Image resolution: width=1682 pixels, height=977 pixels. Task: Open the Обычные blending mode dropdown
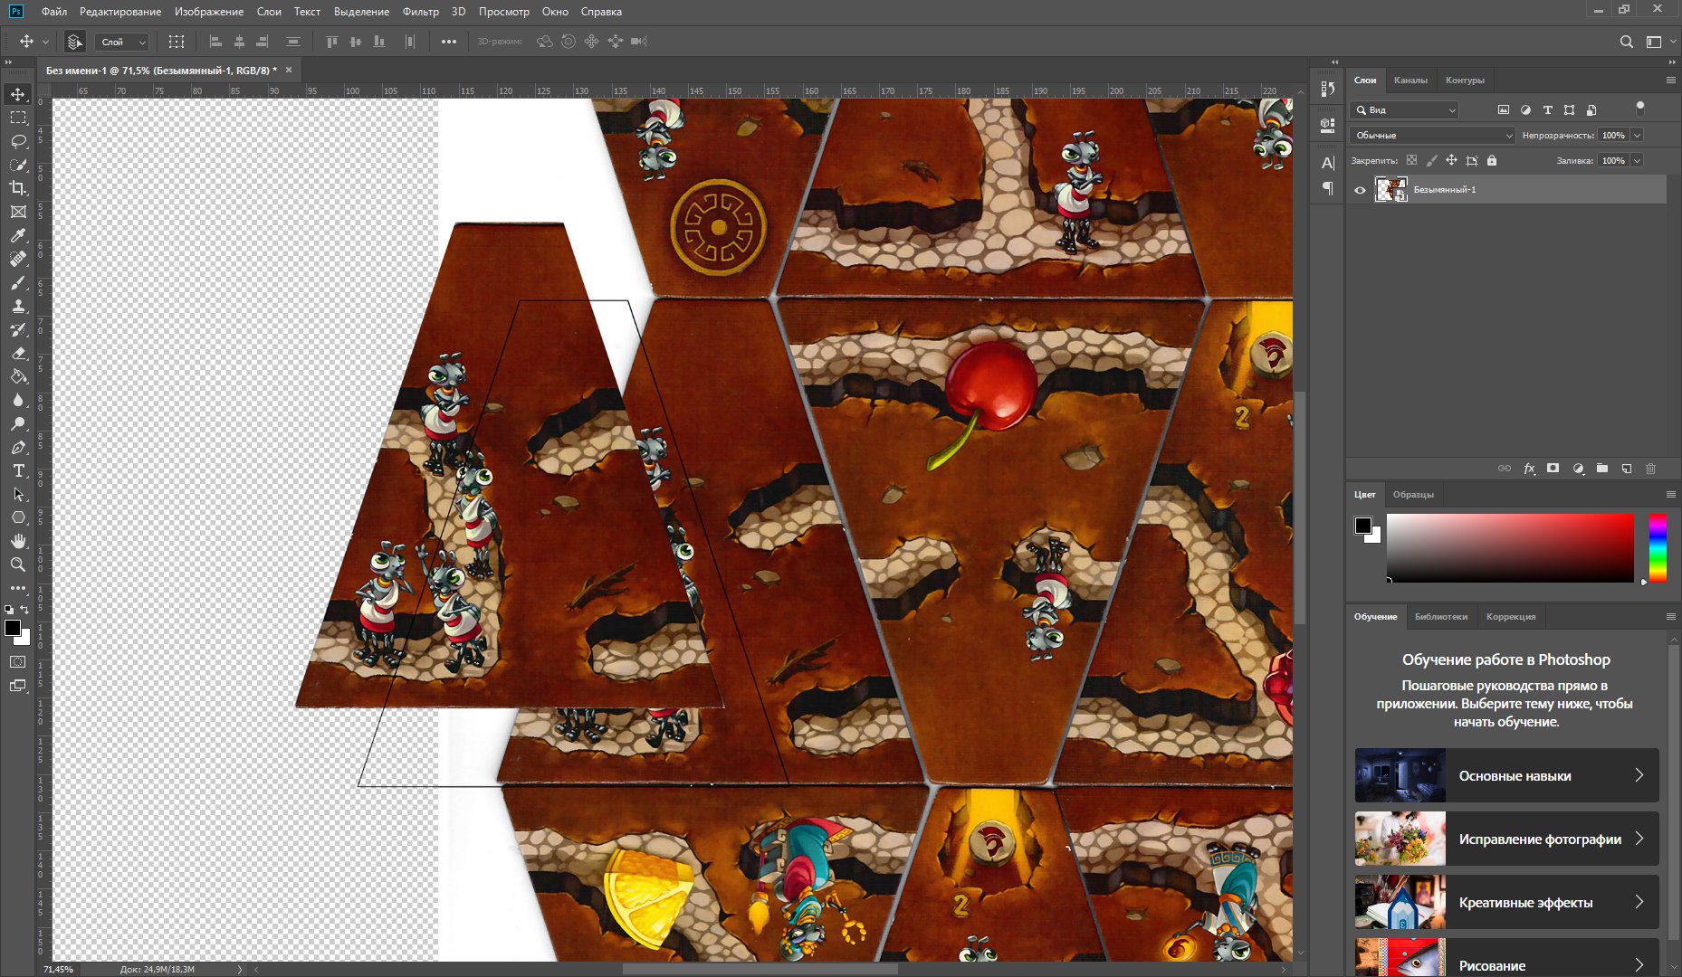coord(1432,136)
